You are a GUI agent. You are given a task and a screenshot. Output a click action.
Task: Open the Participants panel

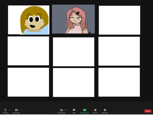click(x=62, y=111)
